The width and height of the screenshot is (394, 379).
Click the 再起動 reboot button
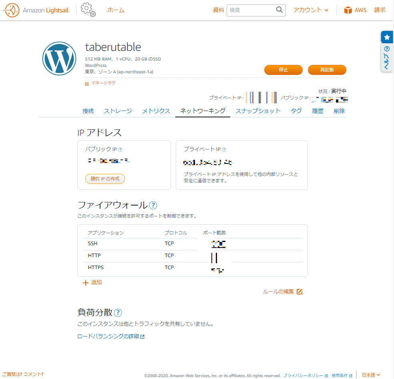coord(327,70)
